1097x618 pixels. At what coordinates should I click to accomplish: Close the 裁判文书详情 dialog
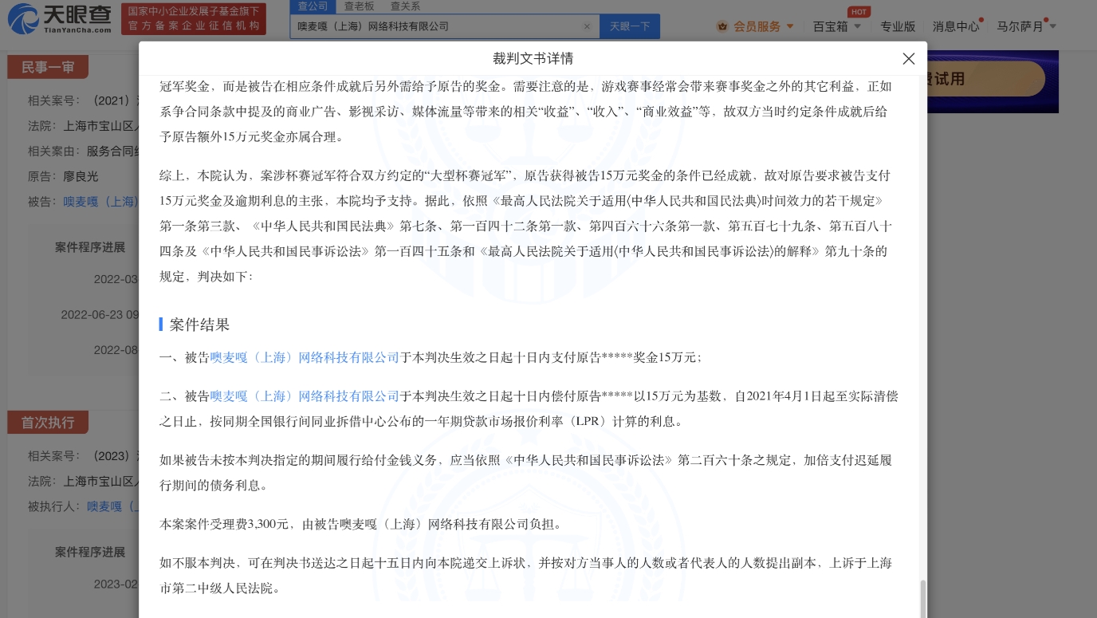click(x=909, y=58)
